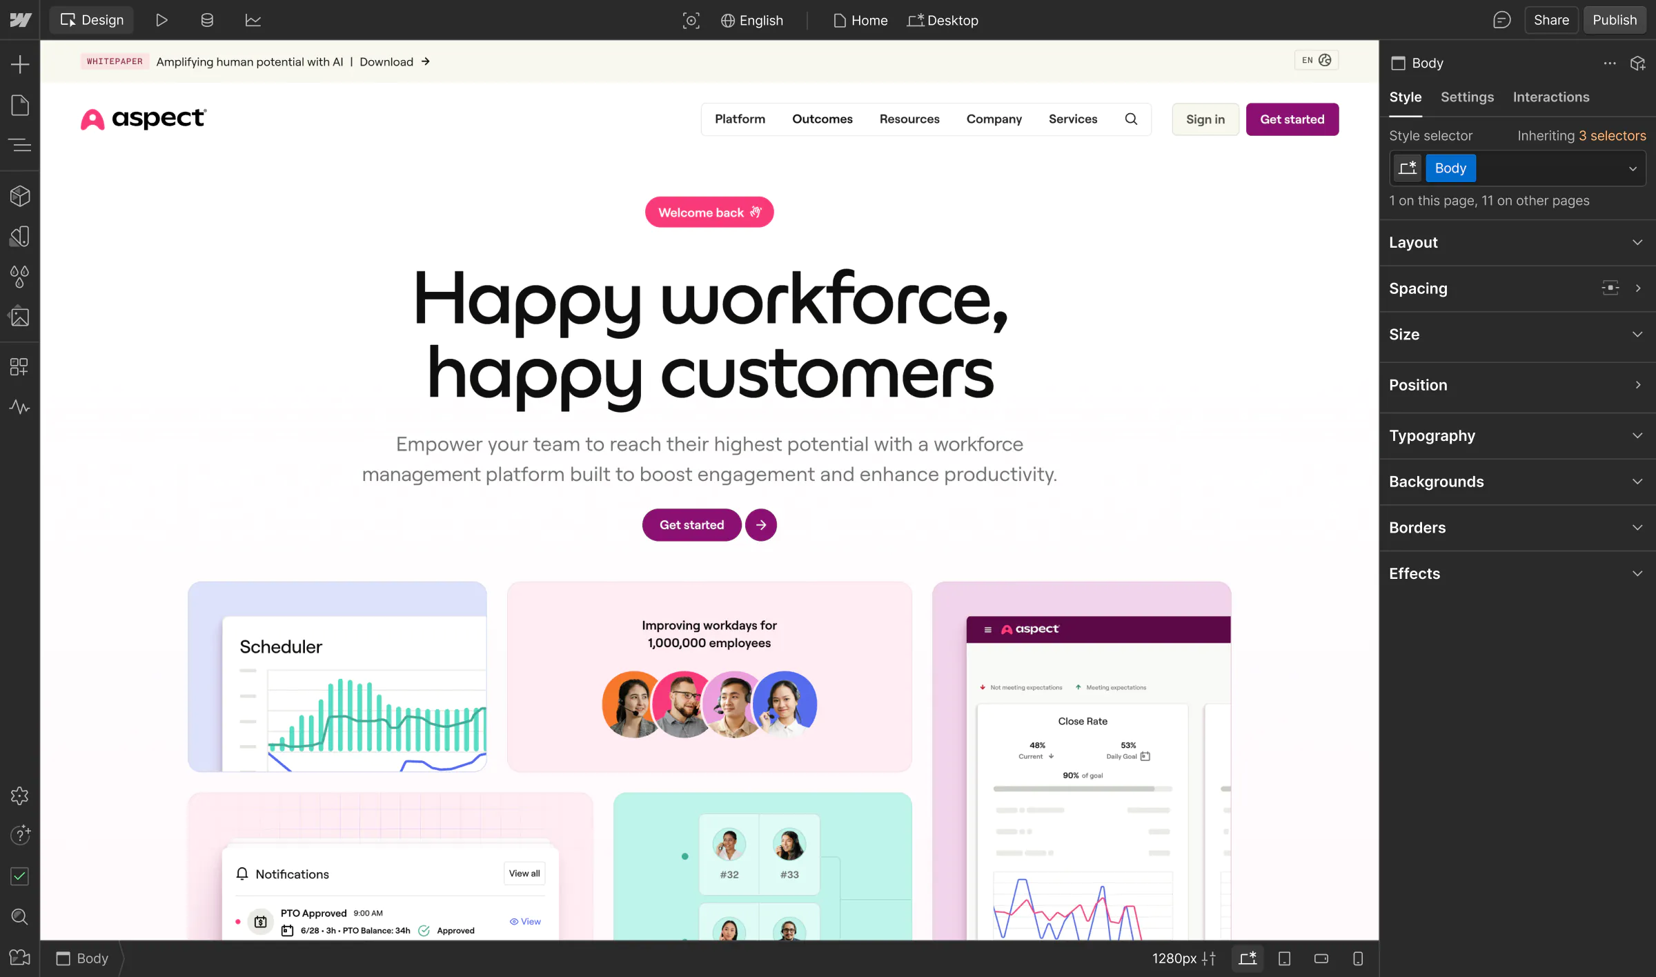The image size is (1656, 977).
Task: Open the Navigator panel icon
Action: (20, 145)
